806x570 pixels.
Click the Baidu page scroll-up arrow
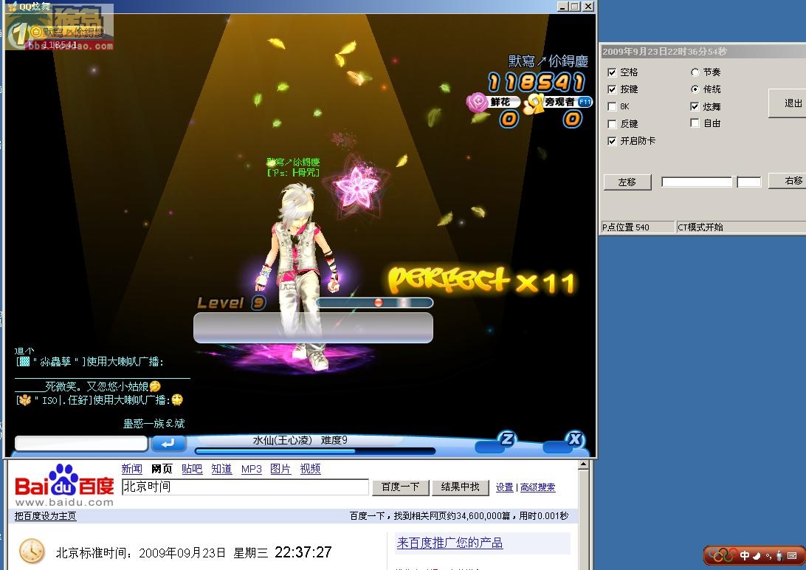583,464
